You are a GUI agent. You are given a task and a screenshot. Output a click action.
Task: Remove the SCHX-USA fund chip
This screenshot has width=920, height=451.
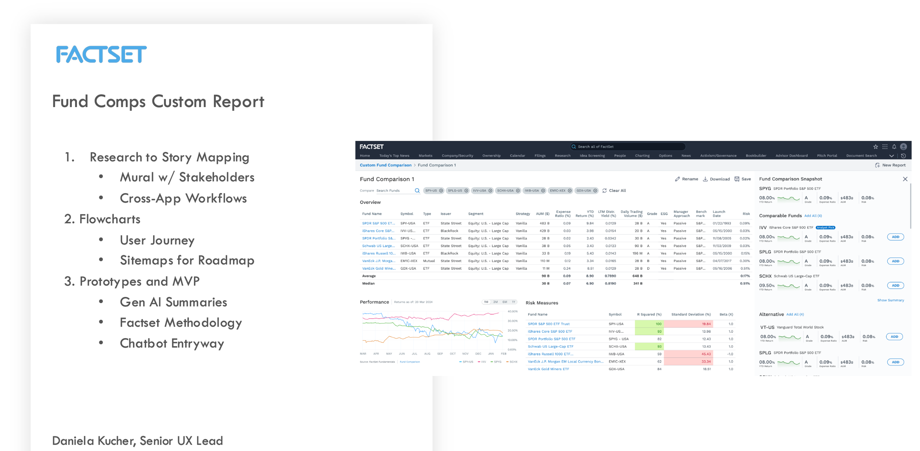click(518, 191)
